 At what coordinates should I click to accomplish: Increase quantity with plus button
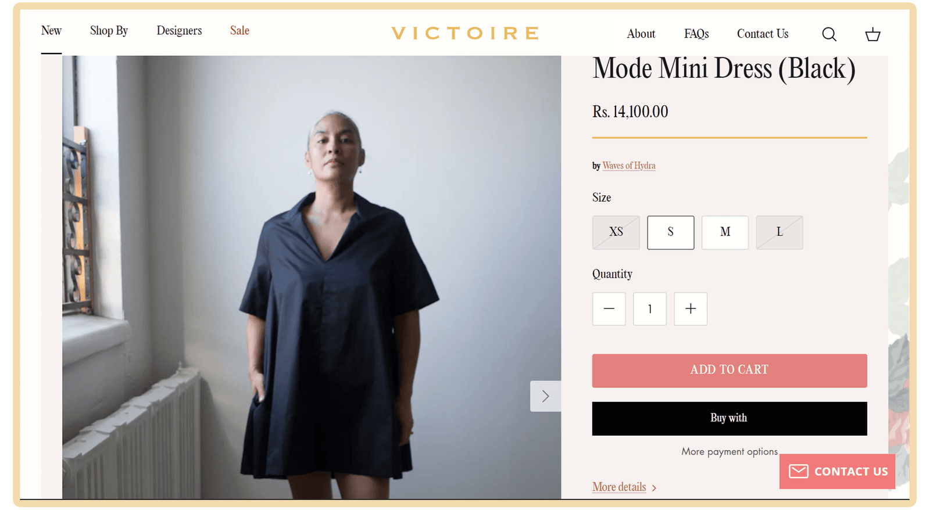click(691, 308)
